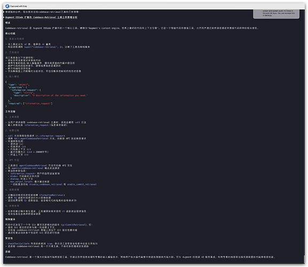Click the disable_codebase_retrieval flag text
308x267 pixels.
pos(46,185)
